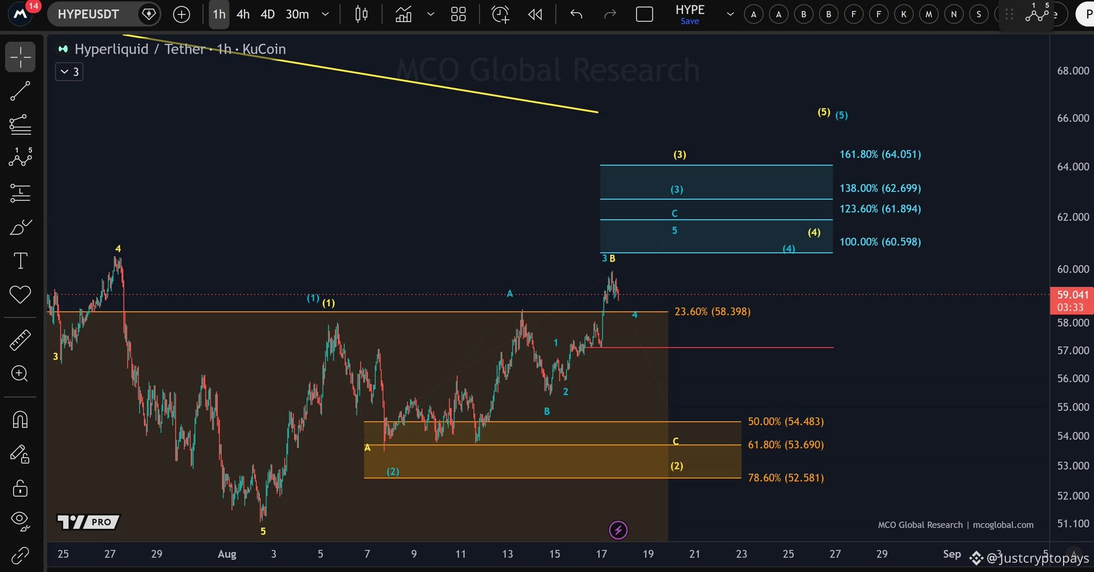Screen dimensions: 1094x572
Task: Click the 23.60% (58.398) retracement label
Action: 713,311
